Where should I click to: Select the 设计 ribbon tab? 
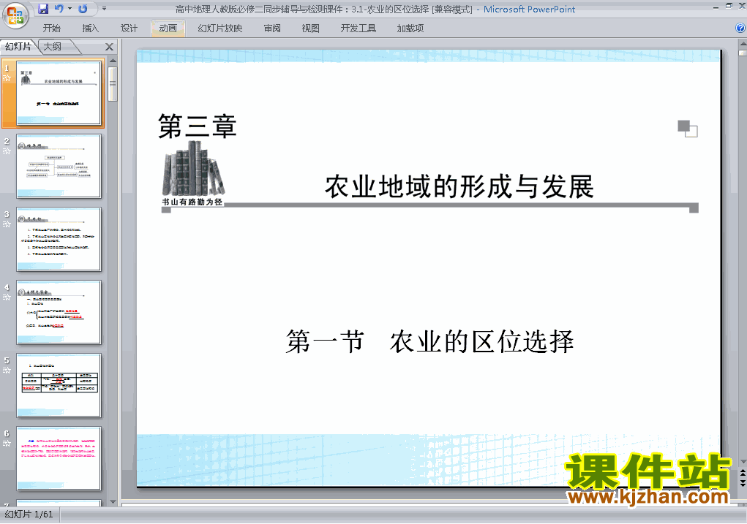coord(129,29)
